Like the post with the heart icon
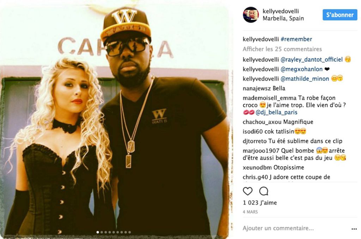This screenshot has width=361, height=239. point(248,191)
